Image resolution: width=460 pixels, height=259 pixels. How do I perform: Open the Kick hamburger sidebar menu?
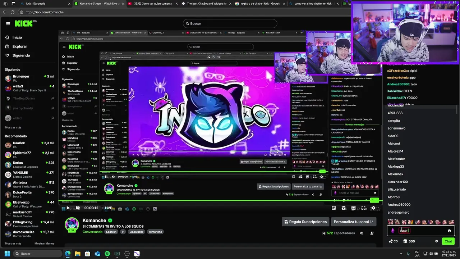[x=8, y=24]
